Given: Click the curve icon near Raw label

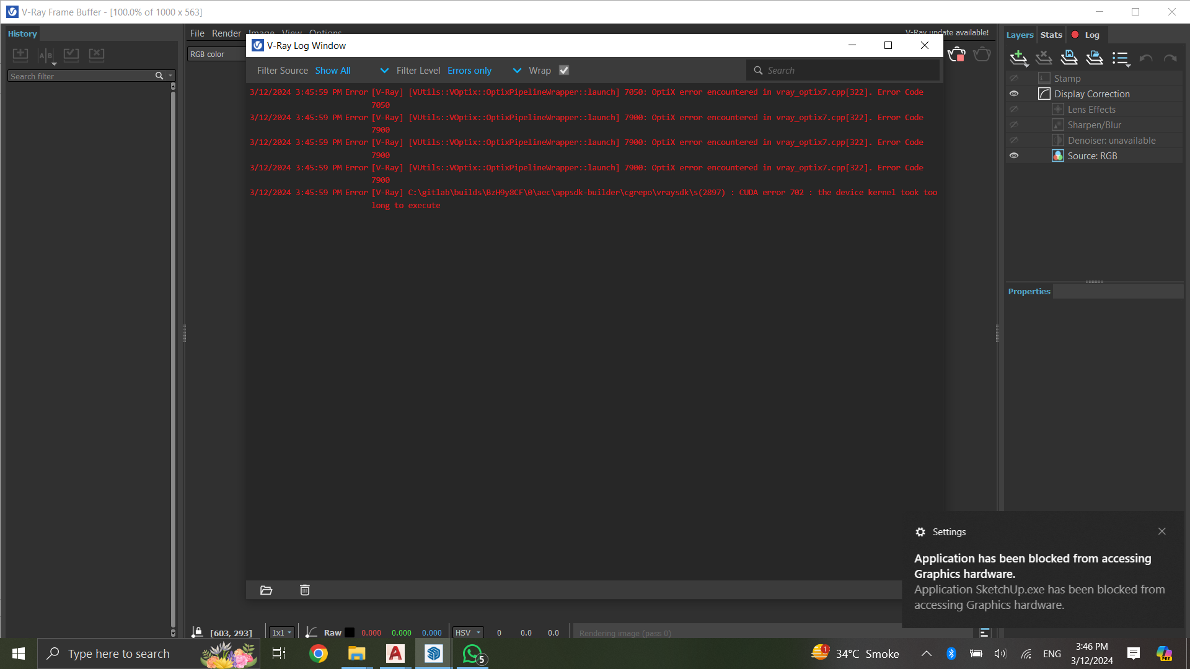Looking at the screenshot, I should [x=311, y=632].
